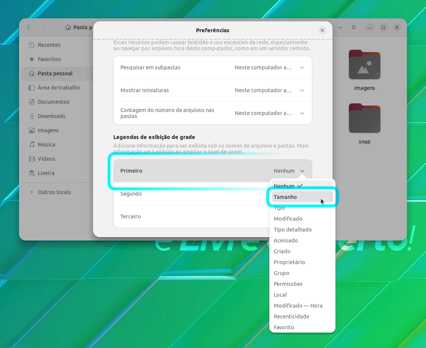Click the 'Legendas de exibição de grade' heading
The width and height of the screenshot is (426, 348).
point(154,137)
